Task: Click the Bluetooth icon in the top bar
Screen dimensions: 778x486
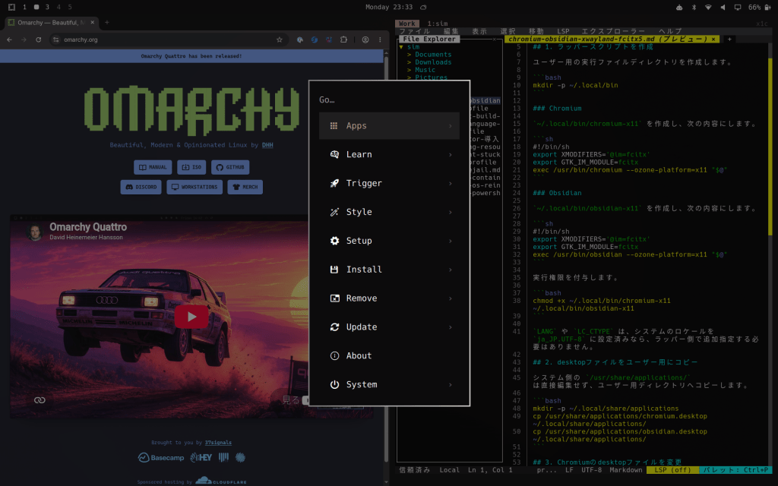Action: 694,8
